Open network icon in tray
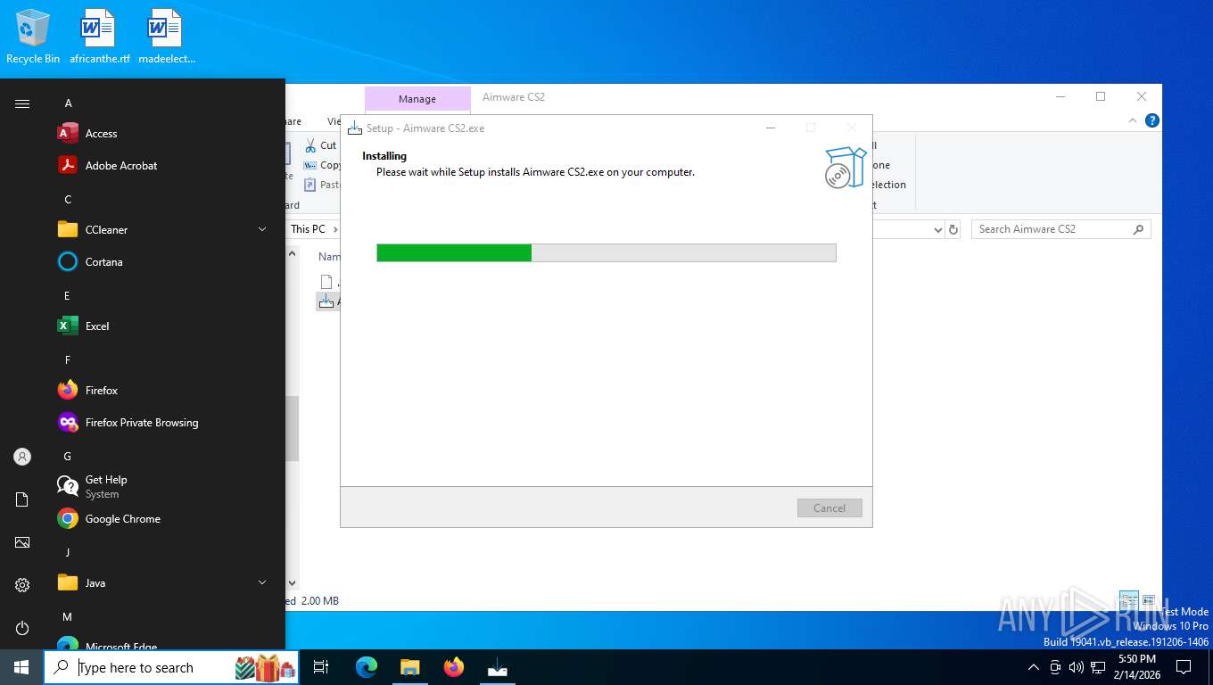This screenshot has width=1213, height=685. point(1098,667)
